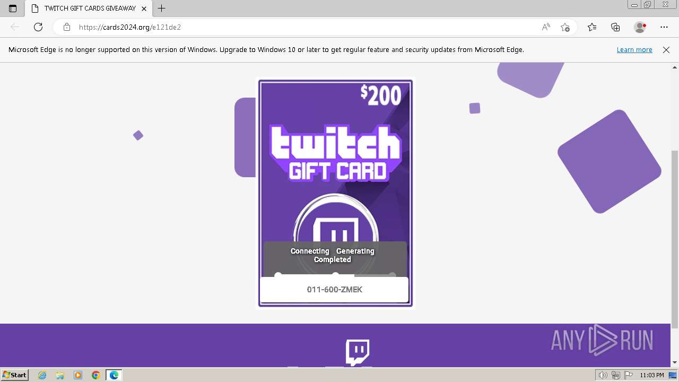
Task: Open a new tab with plus button
Action: pos(162,8)
